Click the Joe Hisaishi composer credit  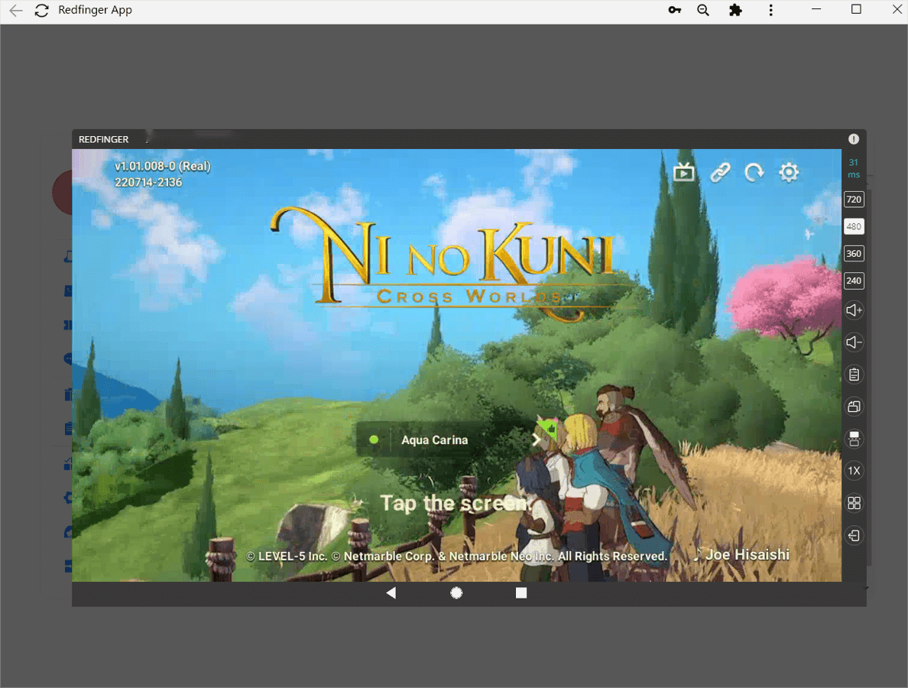click(x=742, y=555)
